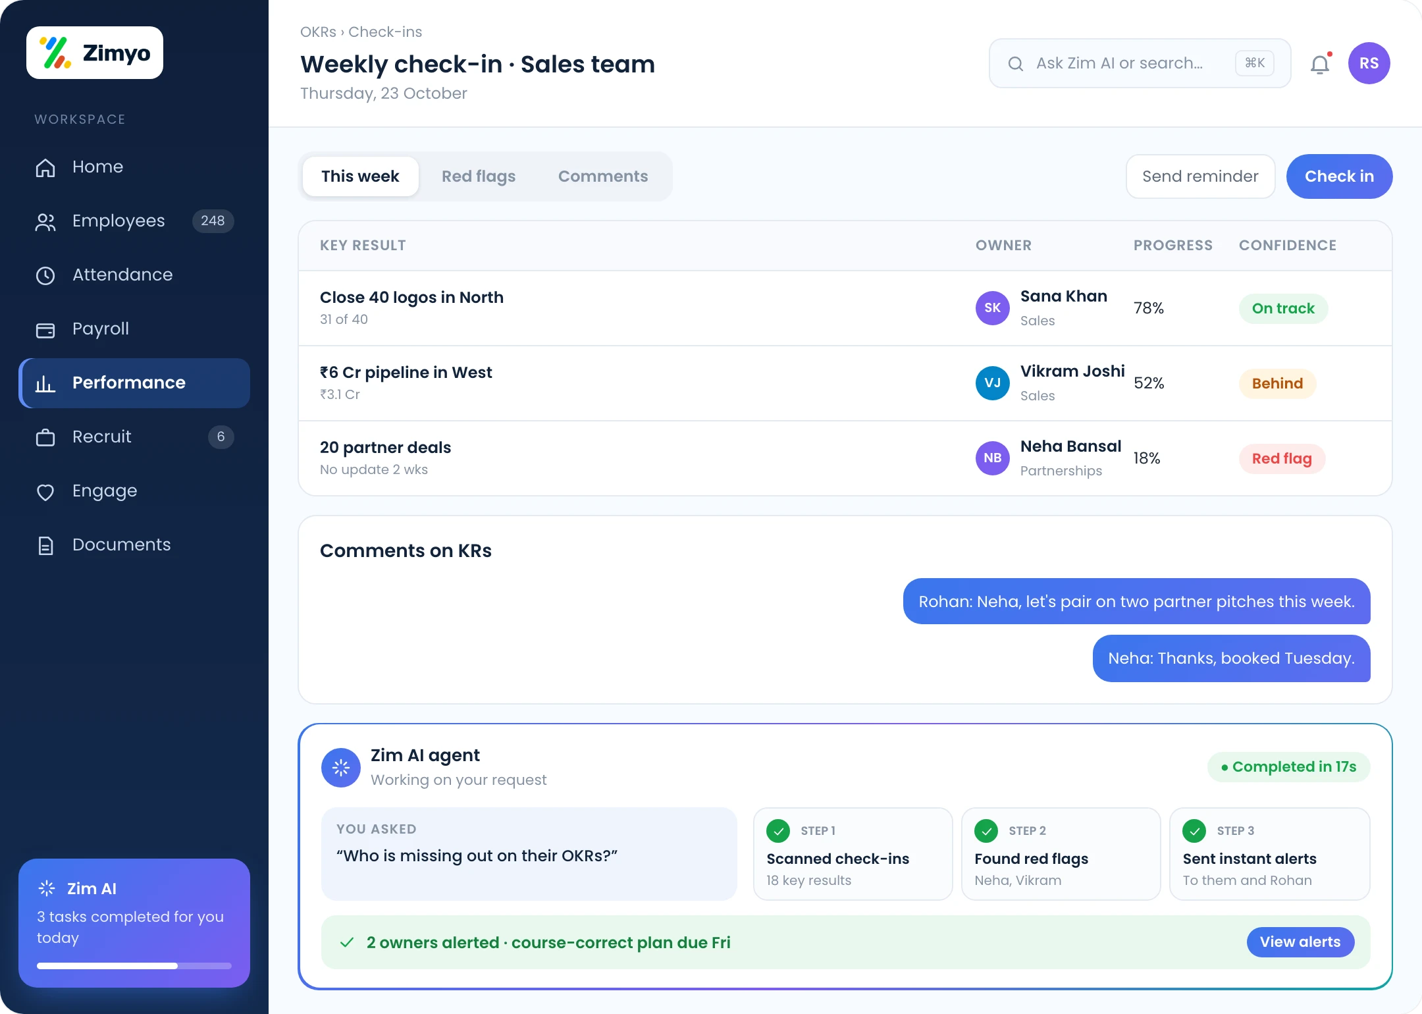Switch to the Red flags tab
Image resolution: width=1422 pixels, height=1014 pixels.
(x=479, y=176)
